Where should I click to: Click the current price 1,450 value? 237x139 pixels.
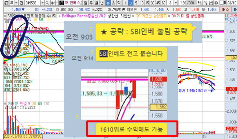point(16,10)
